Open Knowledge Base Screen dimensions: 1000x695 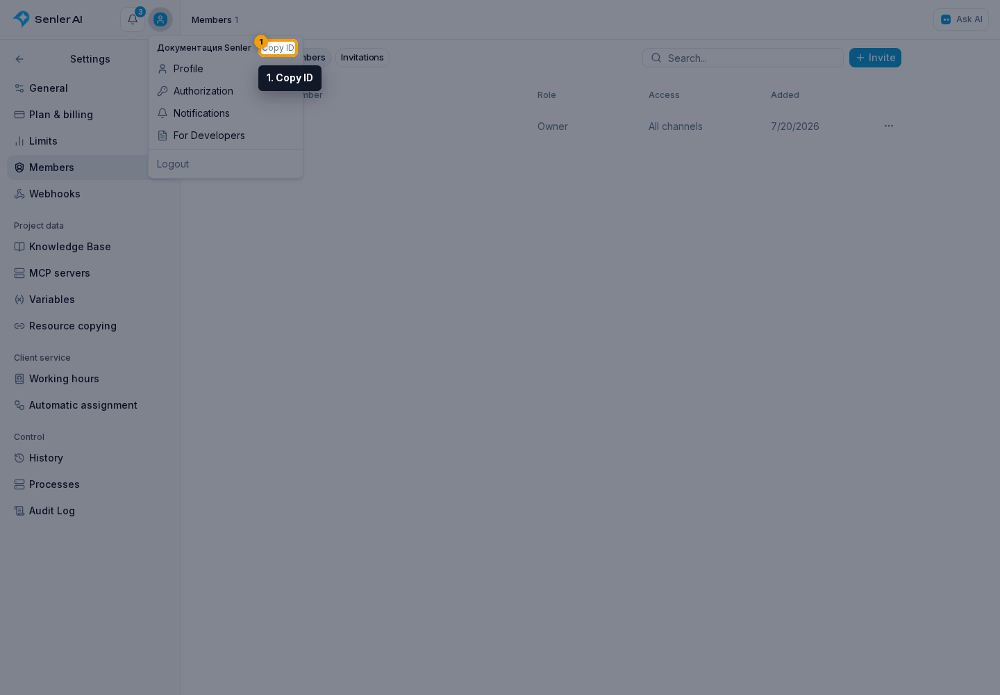click(x=89, y=247)
